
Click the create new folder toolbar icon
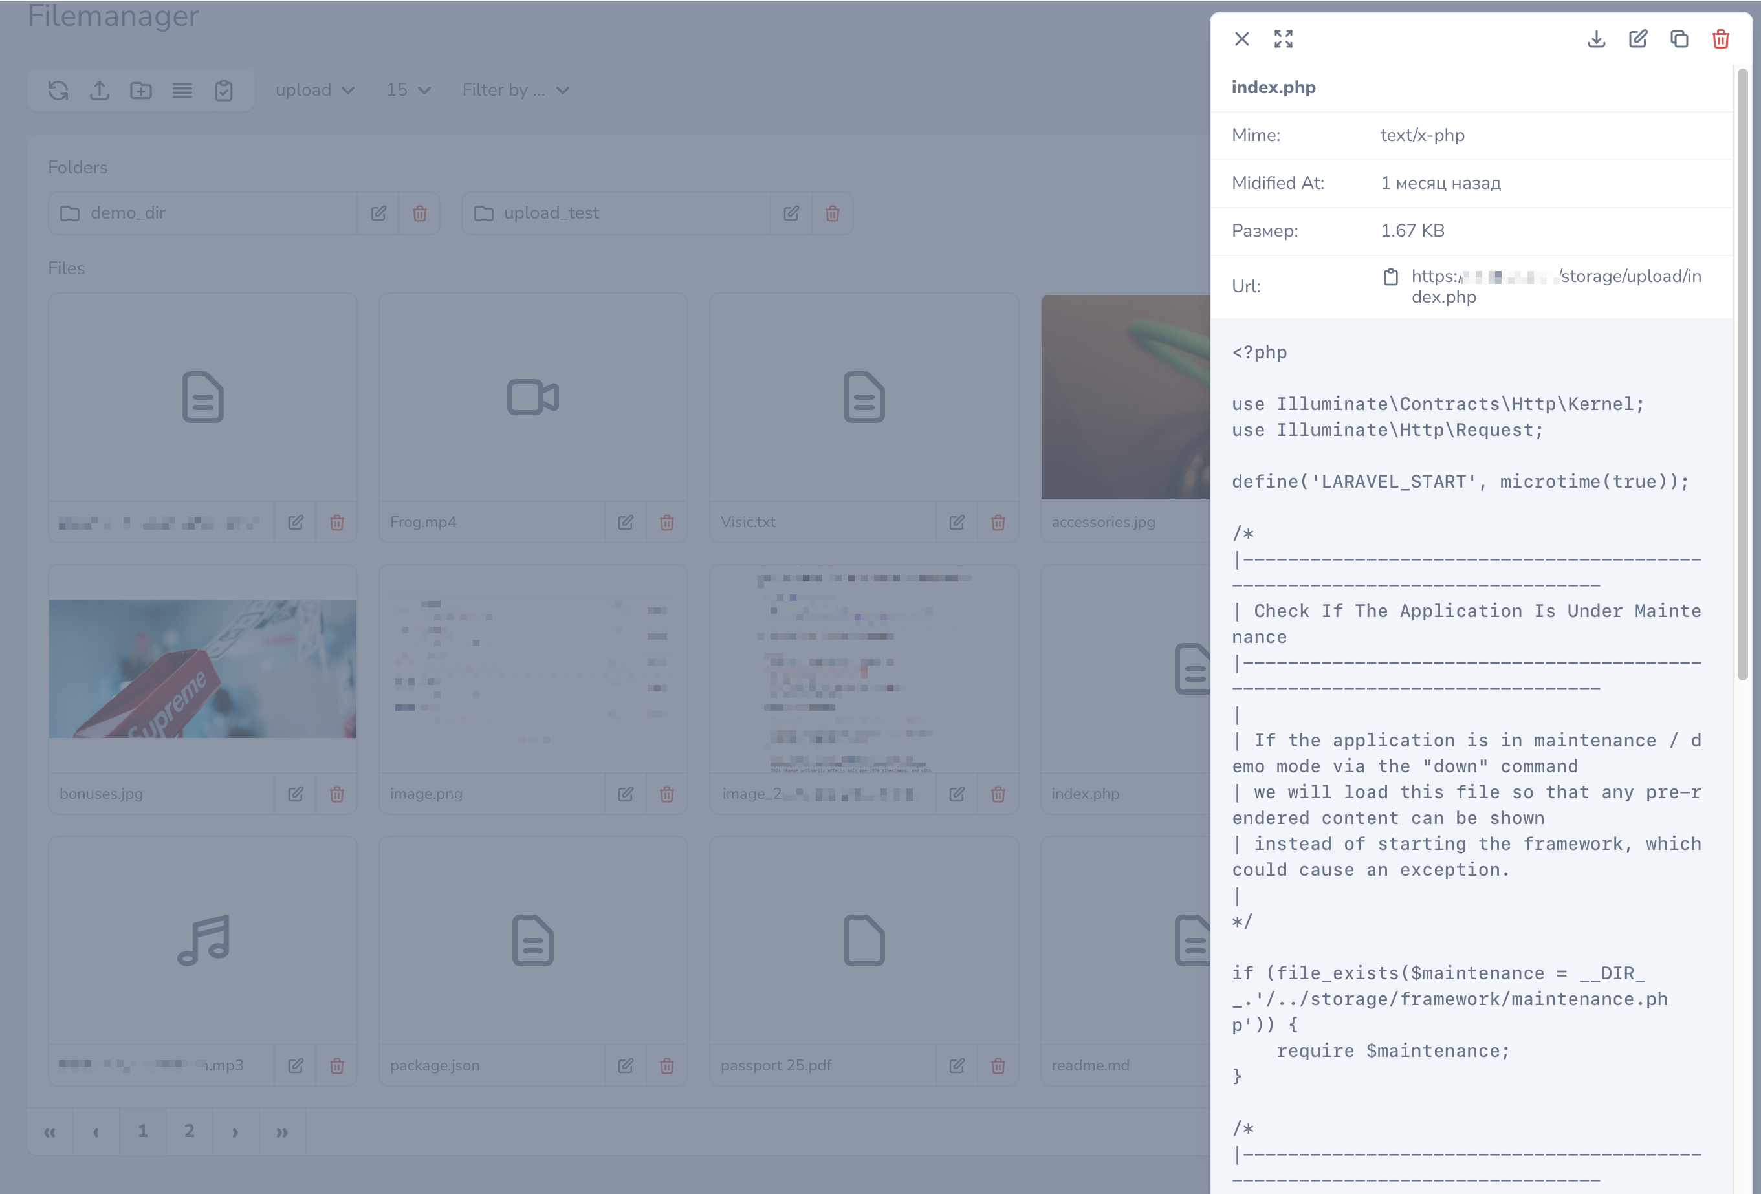(x=141, y=90)
